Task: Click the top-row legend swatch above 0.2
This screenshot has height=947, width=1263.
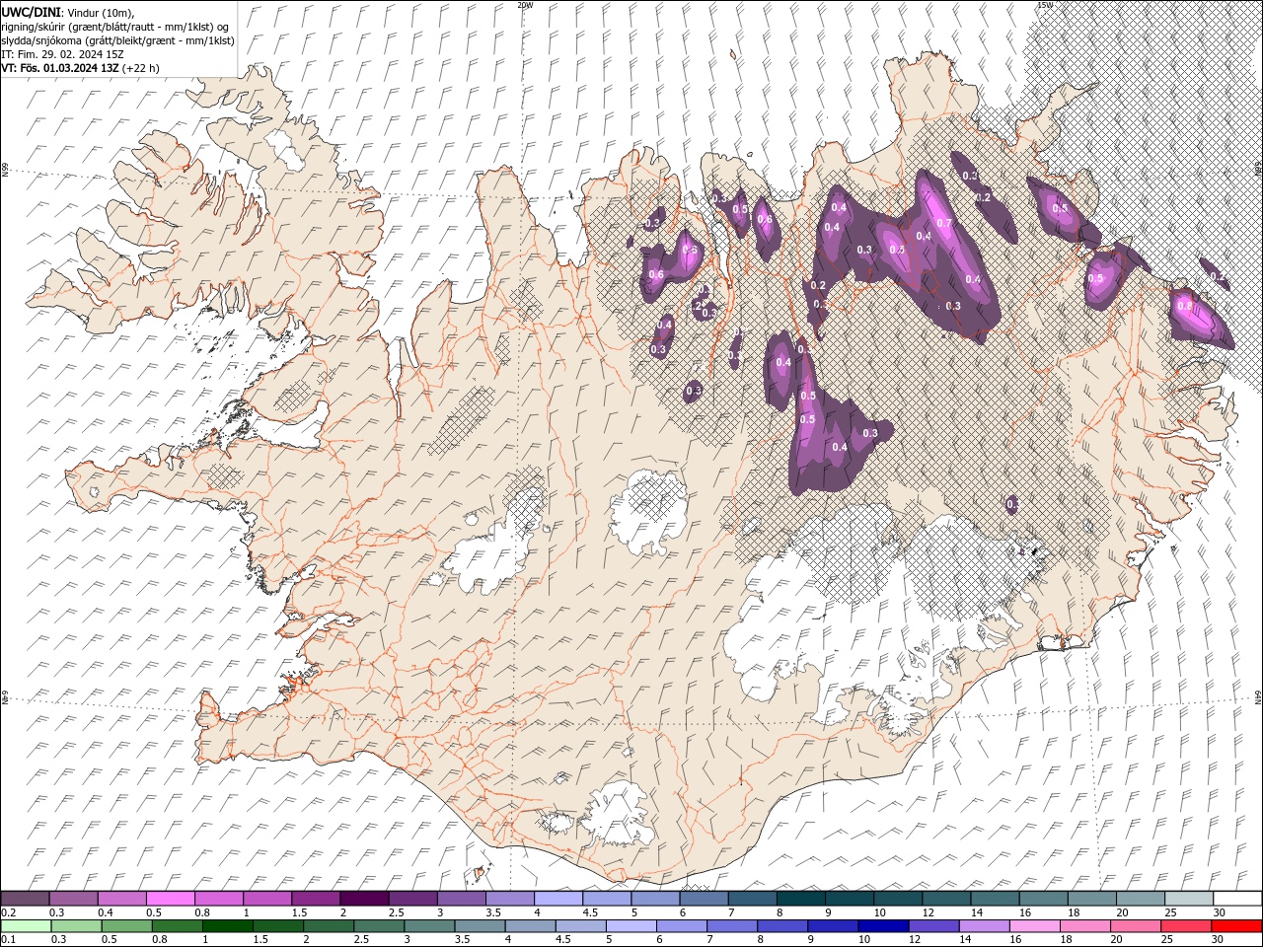Action: 26,899
